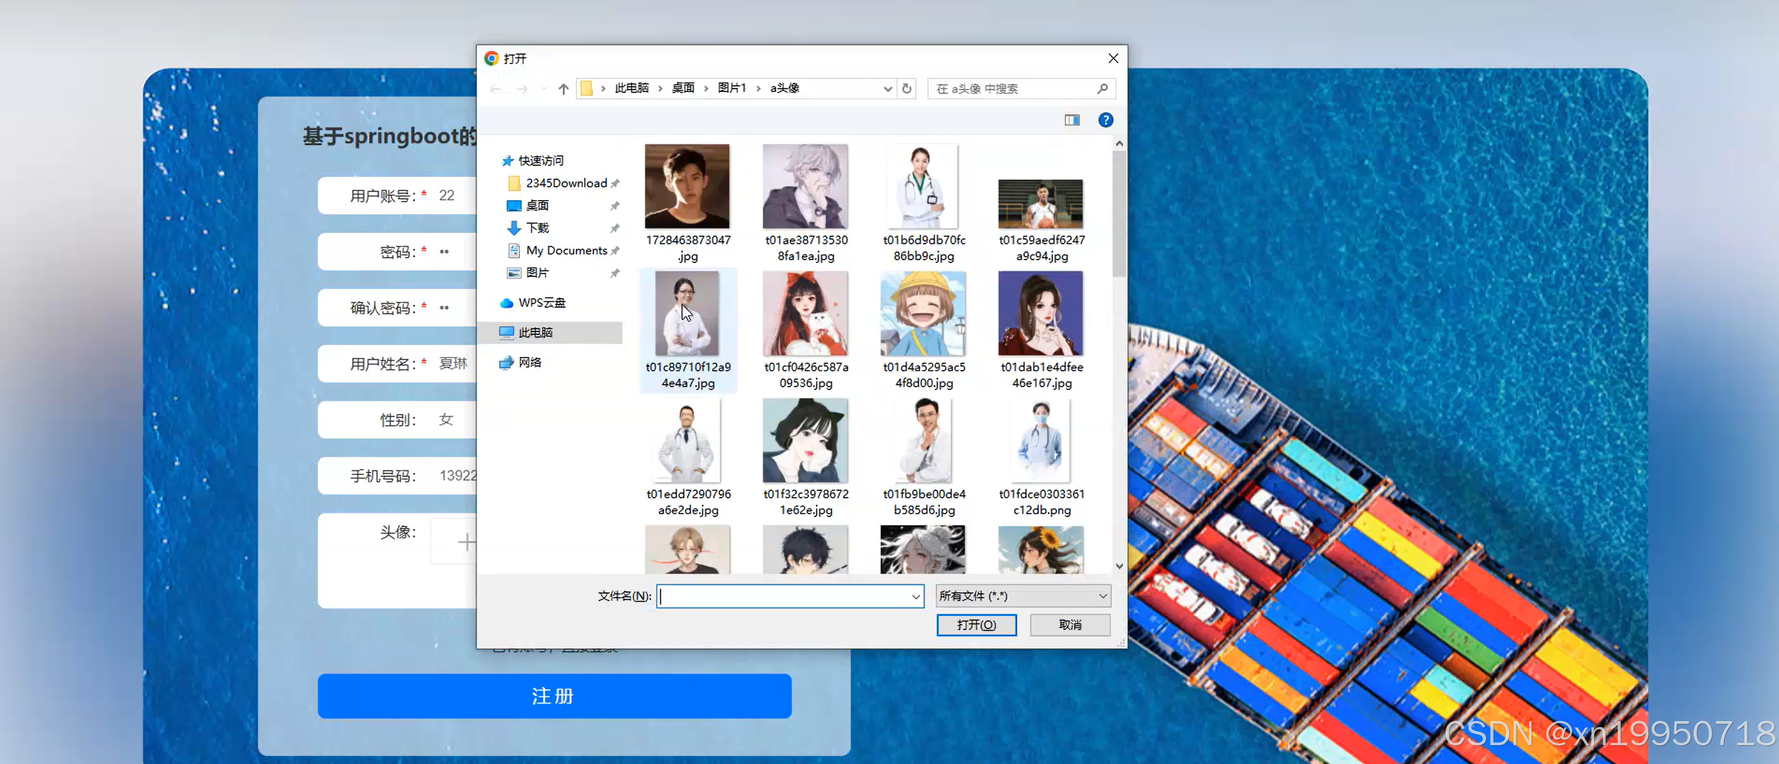The height and width of the screenshot is (764, 1779).
Task: Open the 性别 selector showing 女
Action: tap(397, 419)
